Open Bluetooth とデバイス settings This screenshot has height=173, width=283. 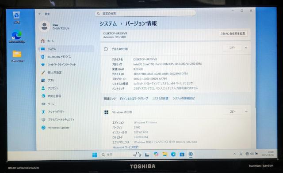66,57
